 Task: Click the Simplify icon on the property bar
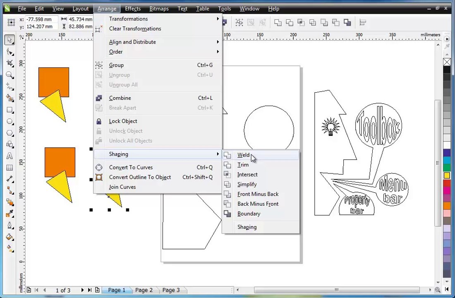pos(313,22)
